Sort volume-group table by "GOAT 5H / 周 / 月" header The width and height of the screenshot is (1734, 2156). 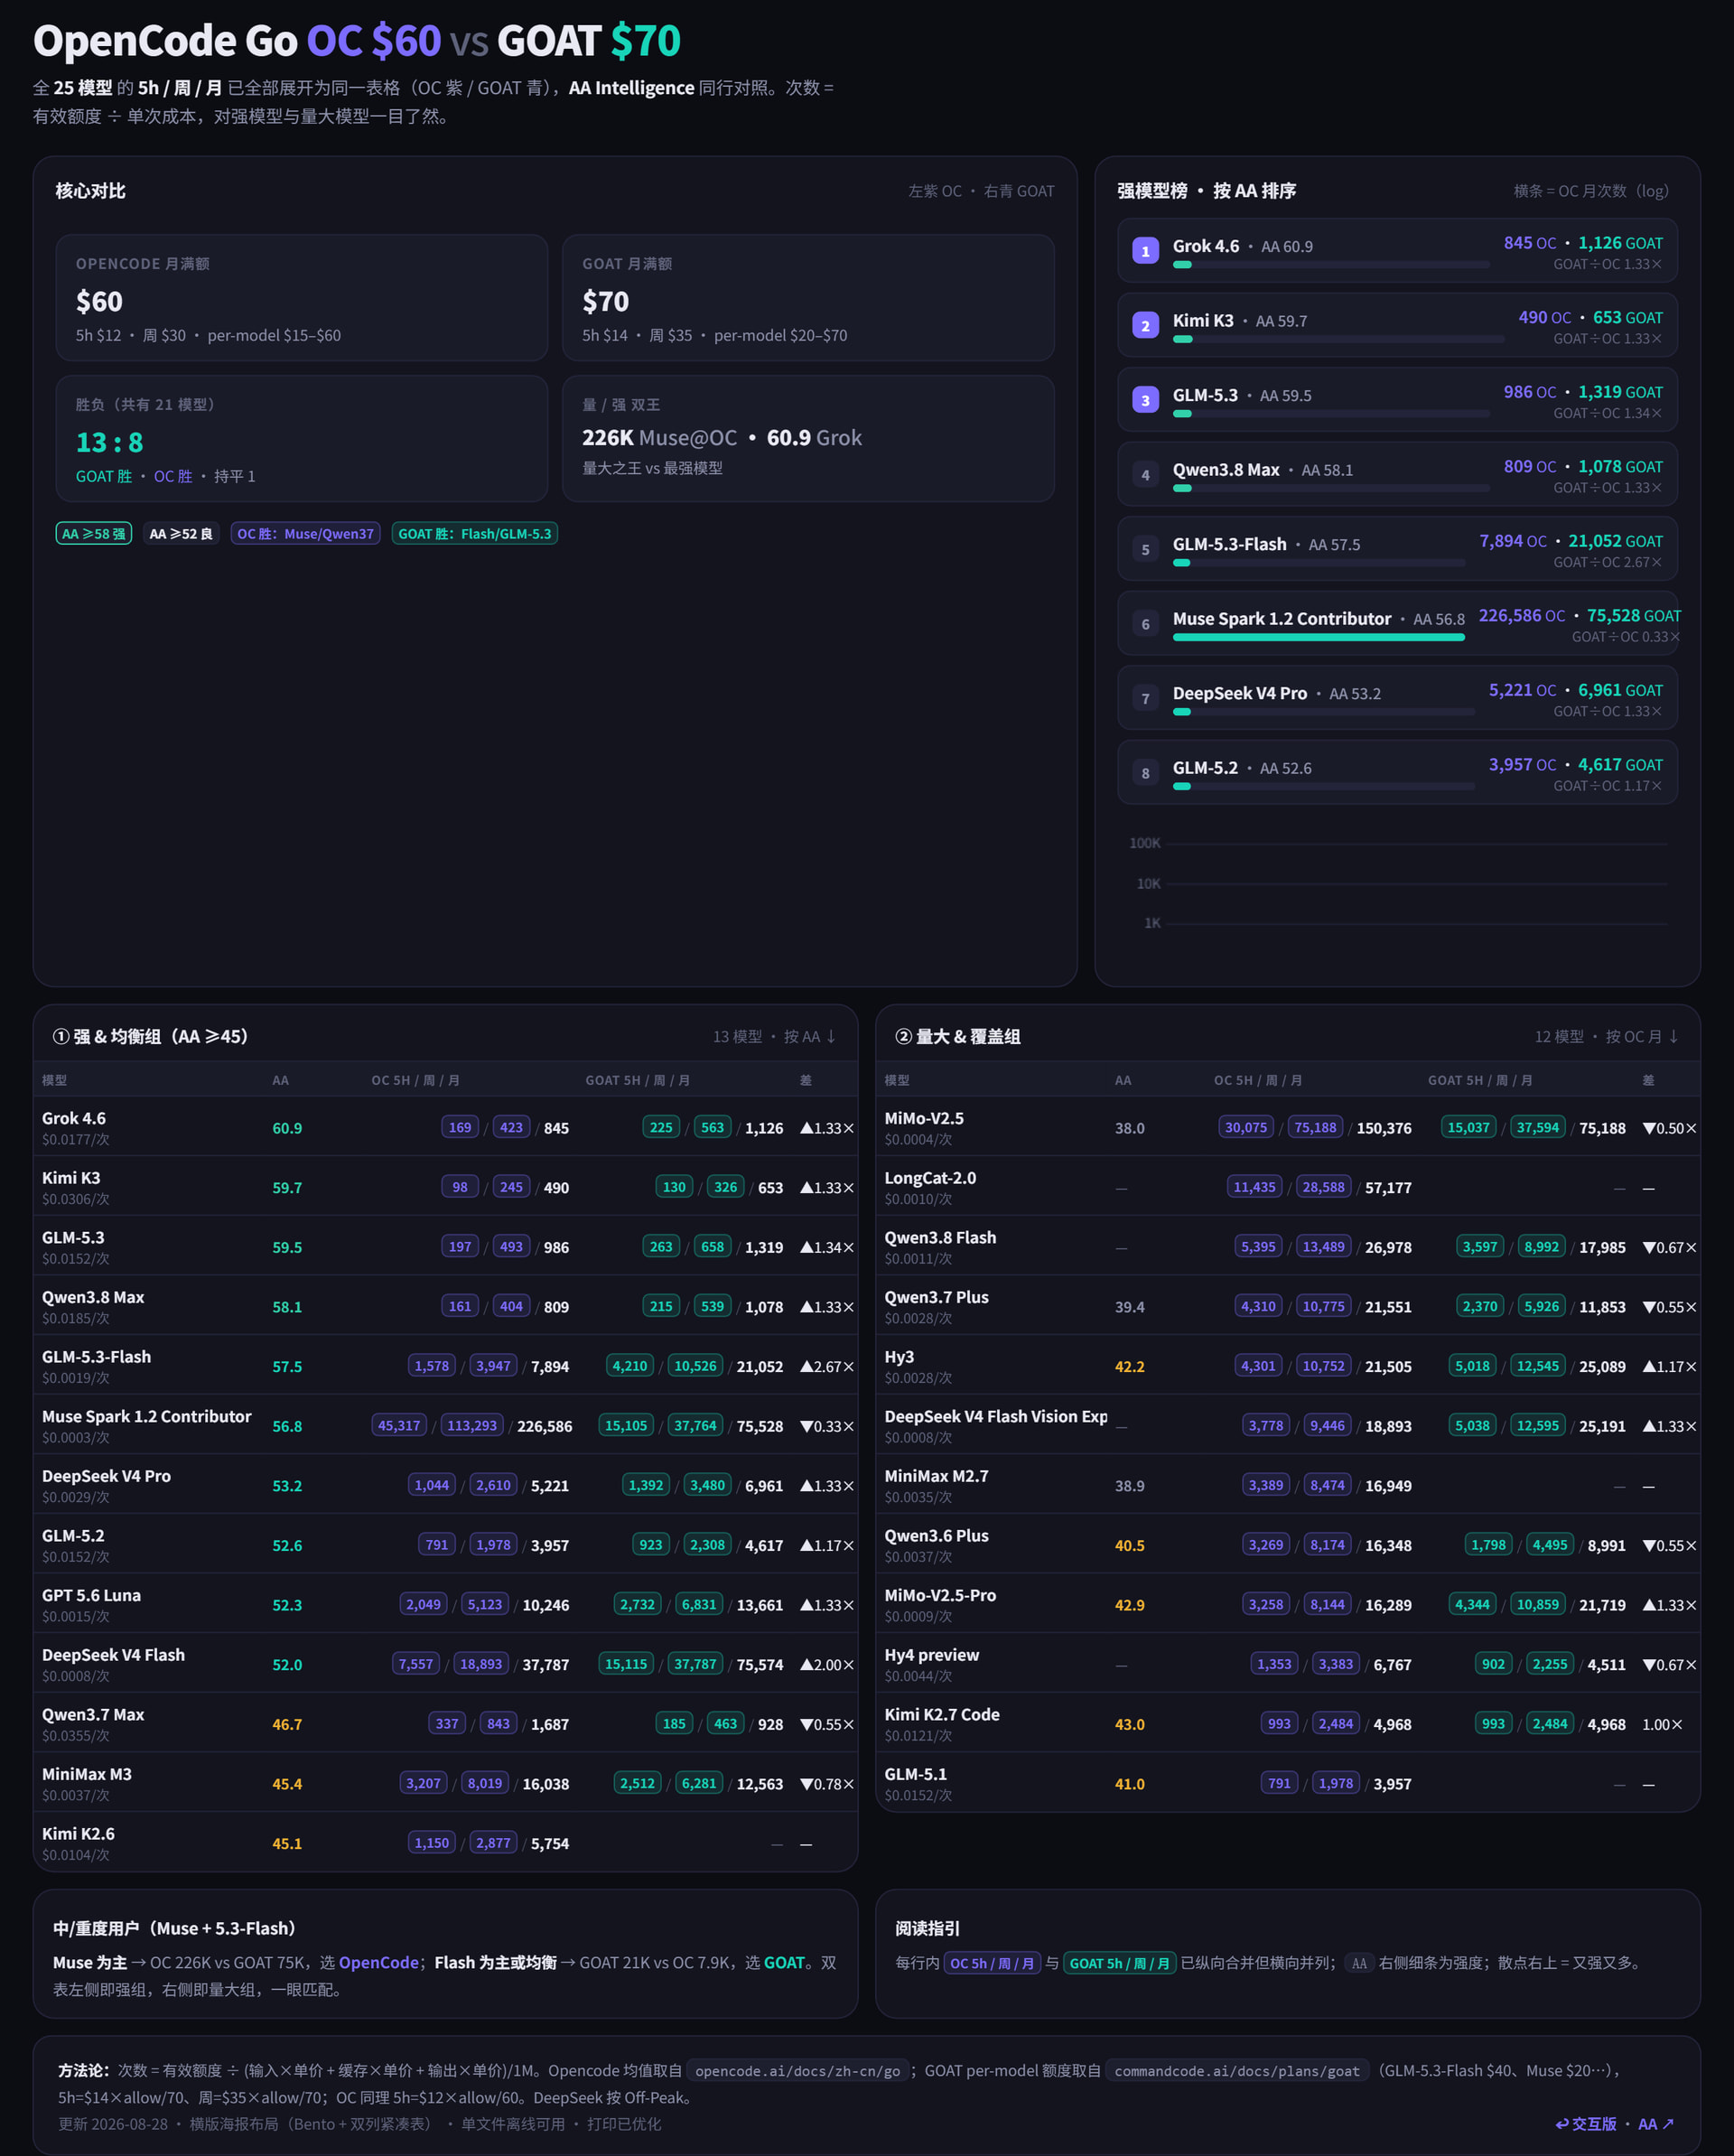1480,1080
